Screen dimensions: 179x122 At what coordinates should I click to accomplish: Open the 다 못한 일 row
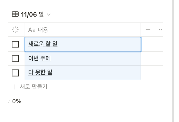[40, 73]
